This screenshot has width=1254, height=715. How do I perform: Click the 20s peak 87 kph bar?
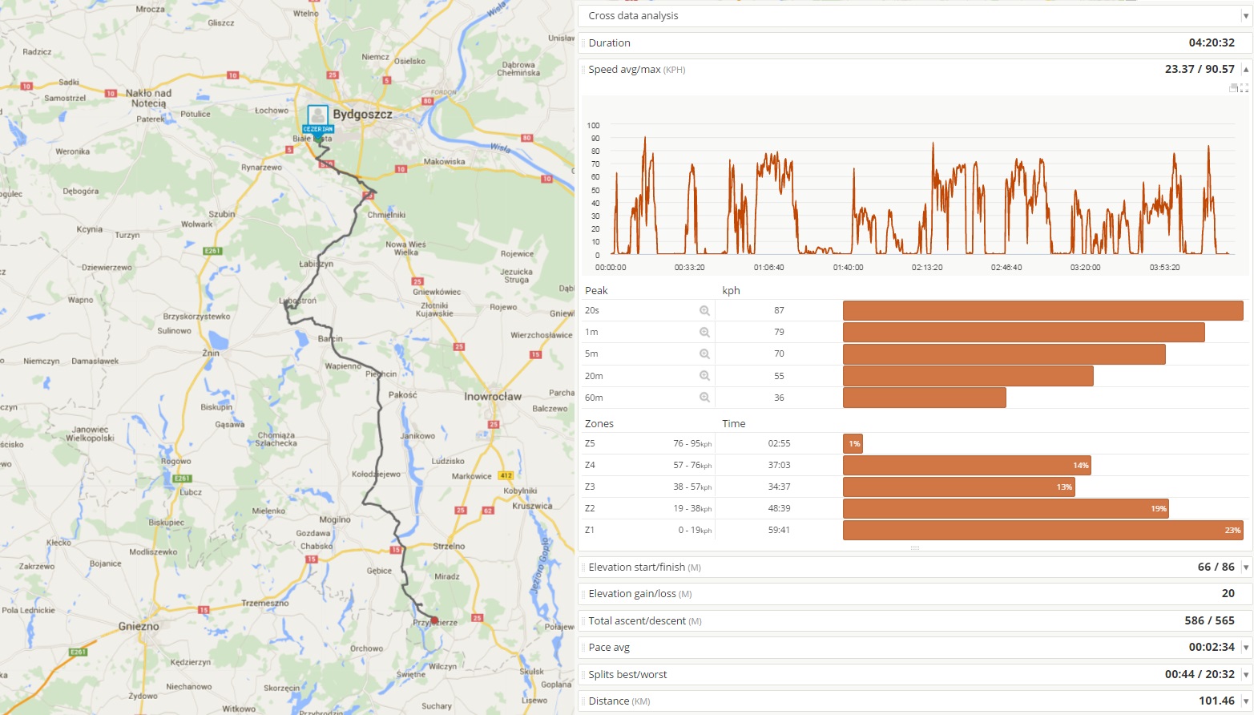1042,311
